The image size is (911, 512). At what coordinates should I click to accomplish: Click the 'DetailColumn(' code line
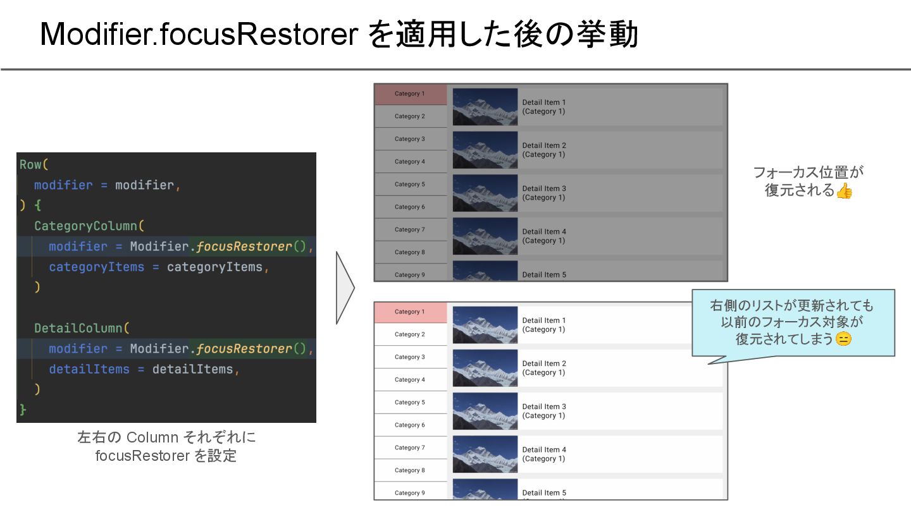82,328
